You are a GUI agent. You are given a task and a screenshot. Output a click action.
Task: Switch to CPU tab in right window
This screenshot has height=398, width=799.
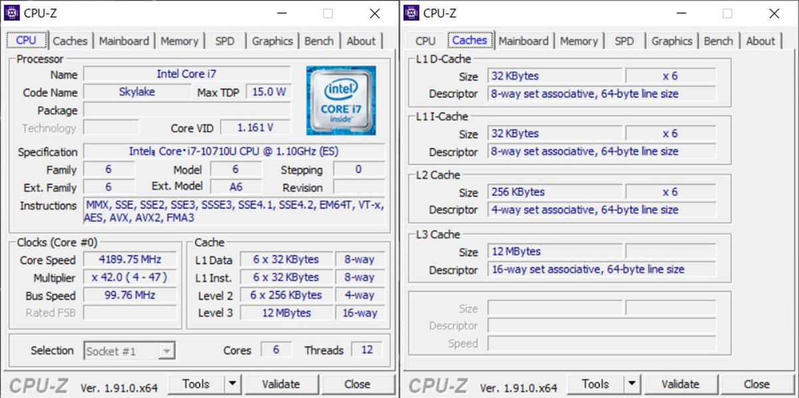pyautogui.click(x=425, y=41)
